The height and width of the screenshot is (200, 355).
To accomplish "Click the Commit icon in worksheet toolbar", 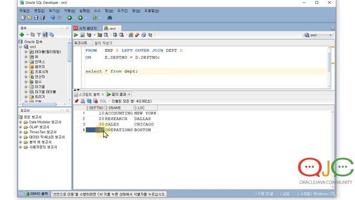I will click(x=115, y=35).
